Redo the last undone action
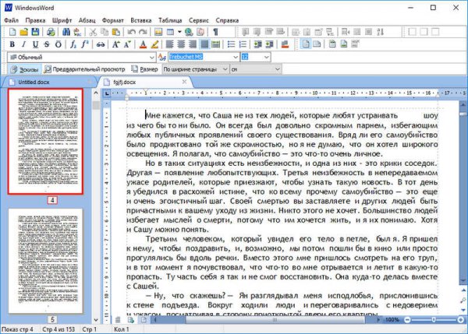This screenshot has width=468, height=334. [x=143, y=32]
